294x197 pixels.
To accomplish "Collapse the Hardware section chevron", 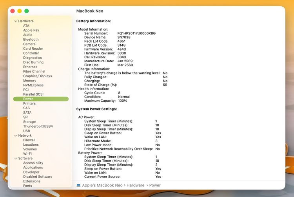I will coord(16,21).
